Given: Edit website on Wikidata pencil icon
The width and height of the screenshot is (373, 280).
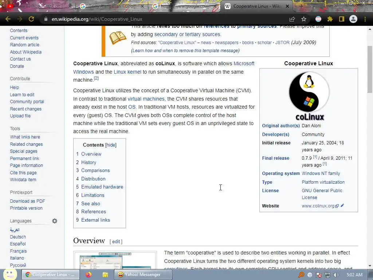Looking at the screenshot, I should (342, 206).
